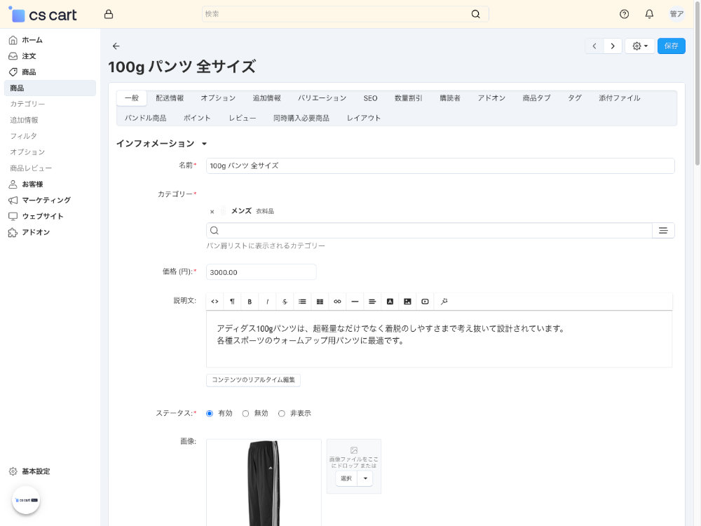Expand the インフォメーション section

coord(204,142)
